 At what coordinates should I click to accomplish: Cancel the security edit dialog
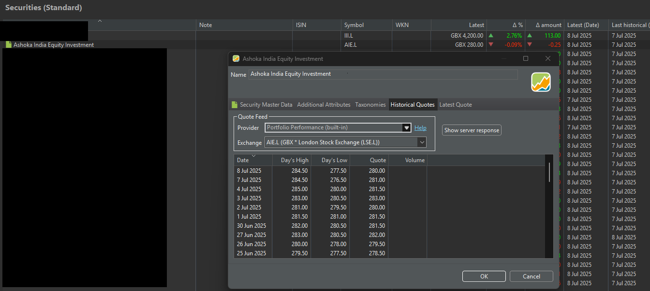(532, 276)
